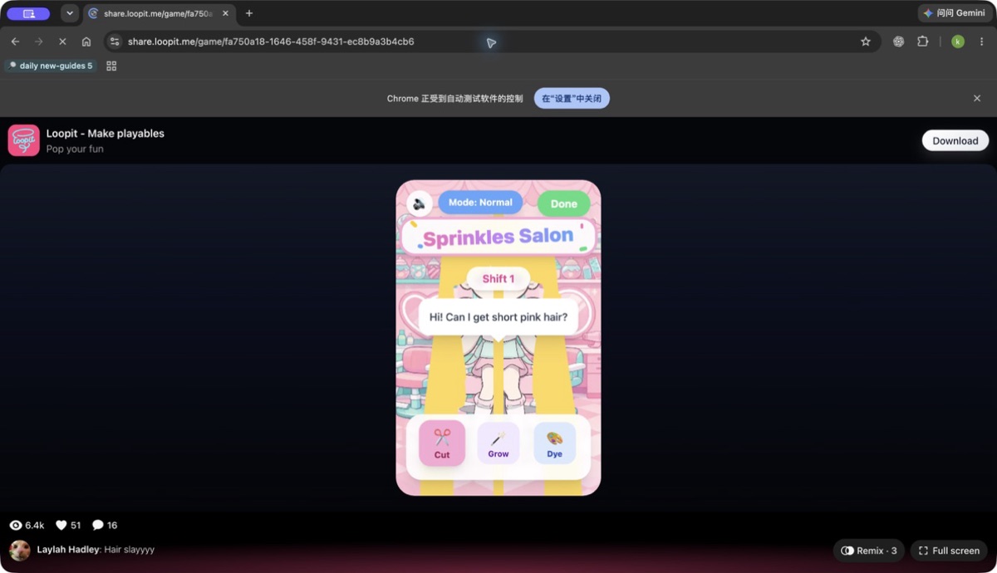This screenshot has width=997, height=573.
Task: Click the 在"设置"中关闭 button
Action: pos(572,98)
